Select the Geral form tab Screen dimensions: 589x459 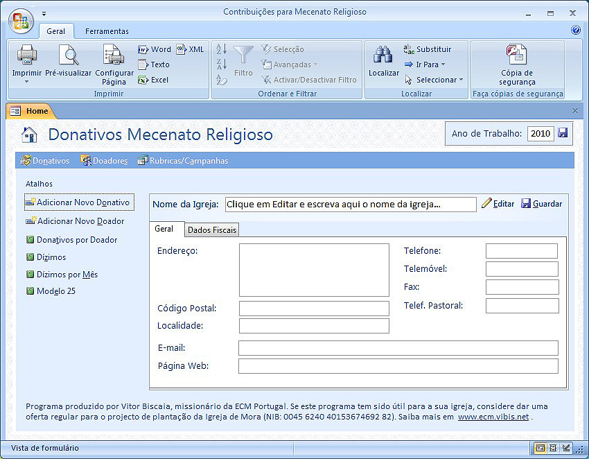coord(164,229)
